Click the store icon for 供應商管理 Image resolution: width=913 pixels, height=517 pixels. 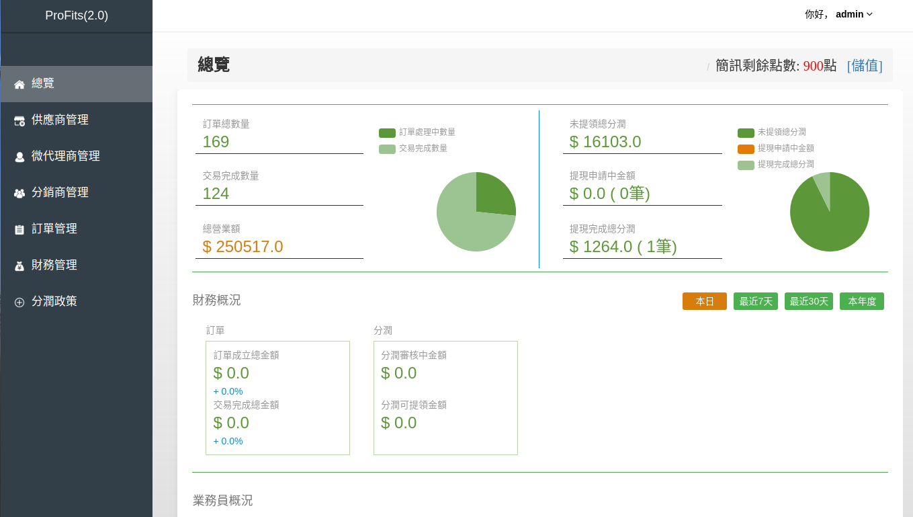[x=19, y=120]
